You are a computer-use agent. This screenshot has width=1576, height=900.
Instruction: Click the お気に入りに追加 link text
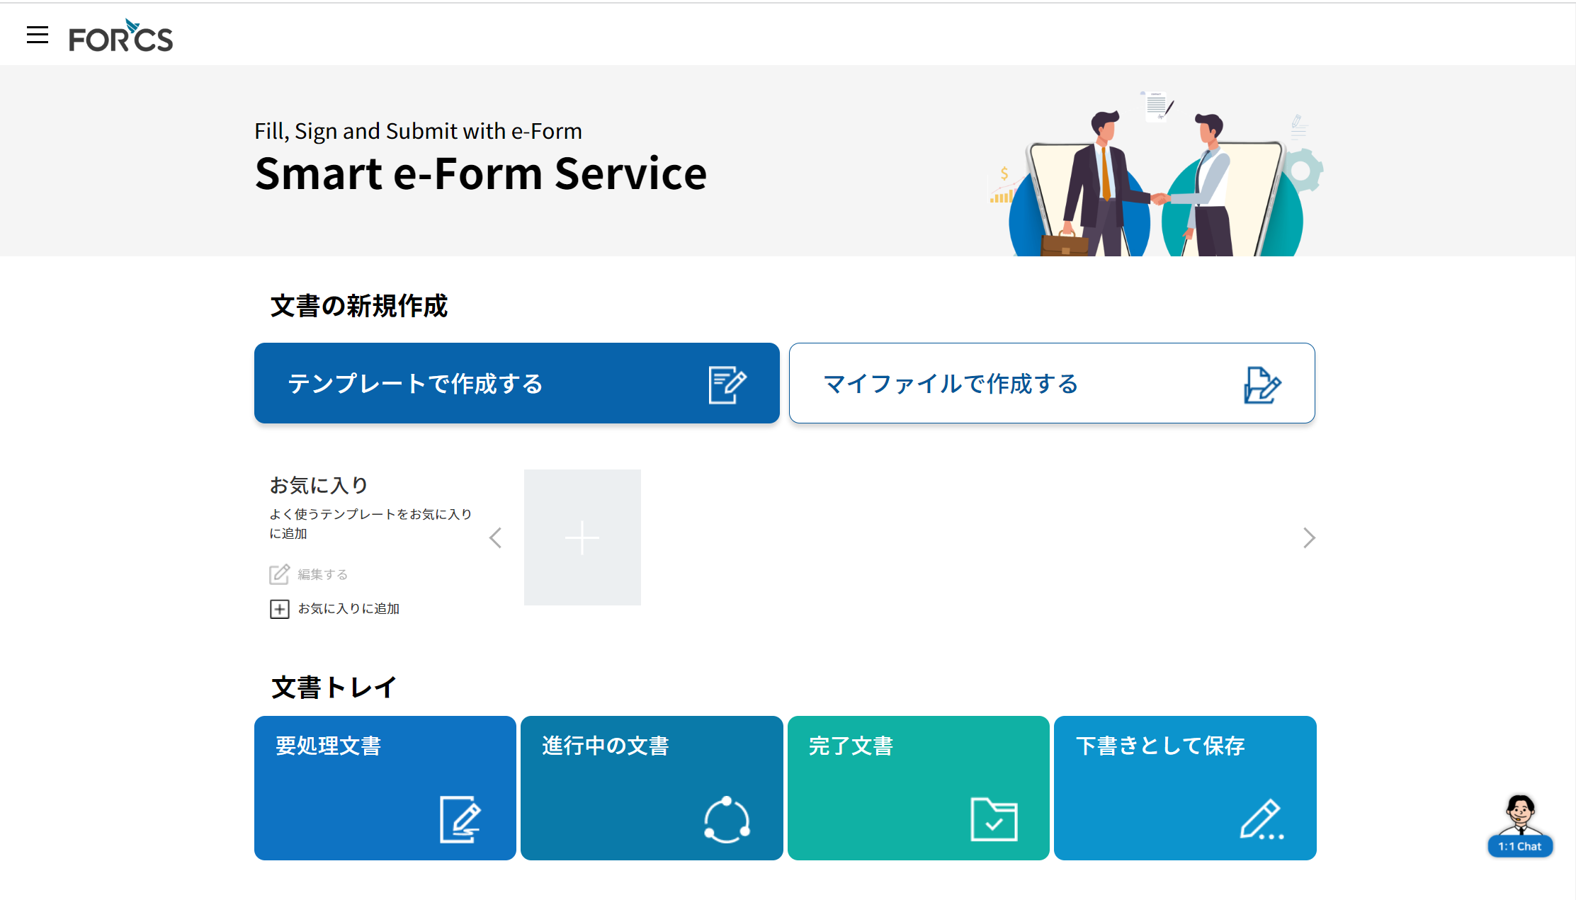(x=348, y=609)
